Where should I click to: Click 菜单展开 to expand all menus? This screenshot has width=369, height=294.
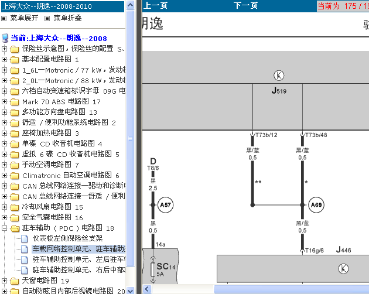click(24, 18)
